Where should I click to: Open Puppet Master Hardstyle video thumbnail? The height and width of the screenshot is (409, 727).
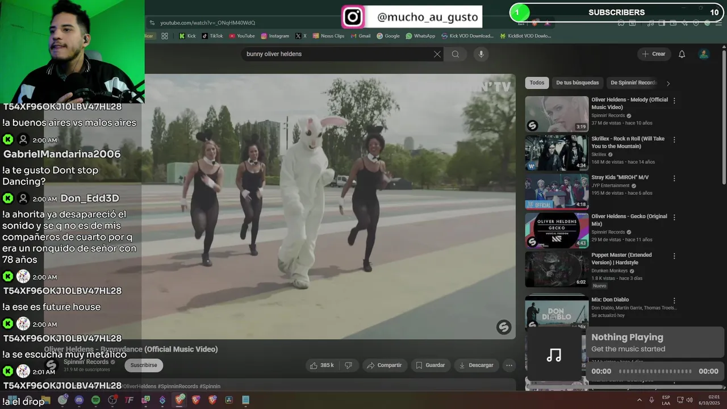557,269
